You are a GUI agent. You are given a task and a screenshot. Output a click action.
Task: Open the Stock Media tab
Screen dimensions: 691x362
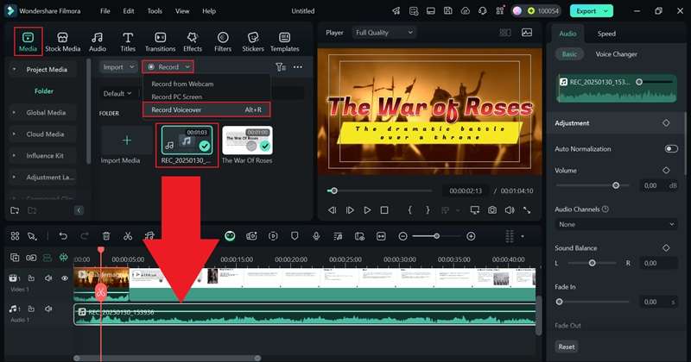coord(62,41)
